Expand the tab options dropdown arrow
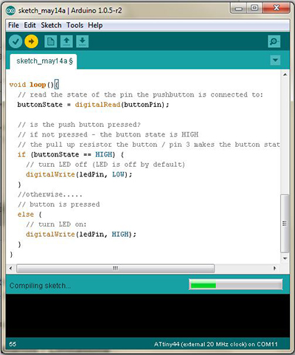Viewport: 295px width, 355px height. (275, 60)
